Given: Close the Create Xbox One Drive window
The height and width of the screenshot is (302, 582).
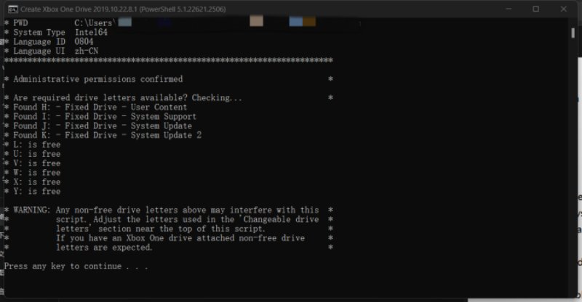Looking at the screenshot, I should coord(565,9).
